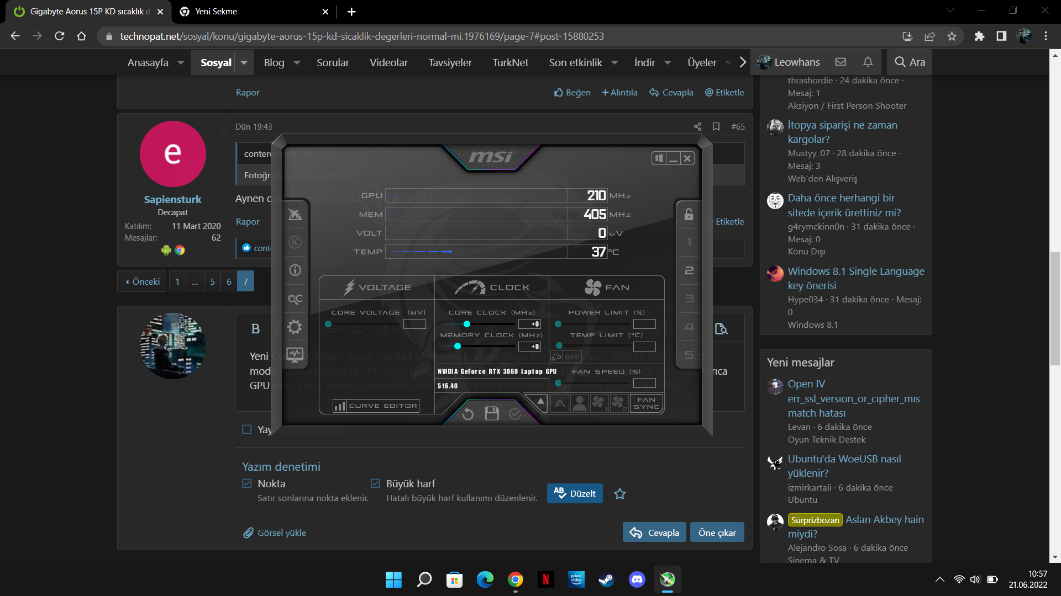
Task: Open the OC Scanner tool
Action: [x=295, y=299]
